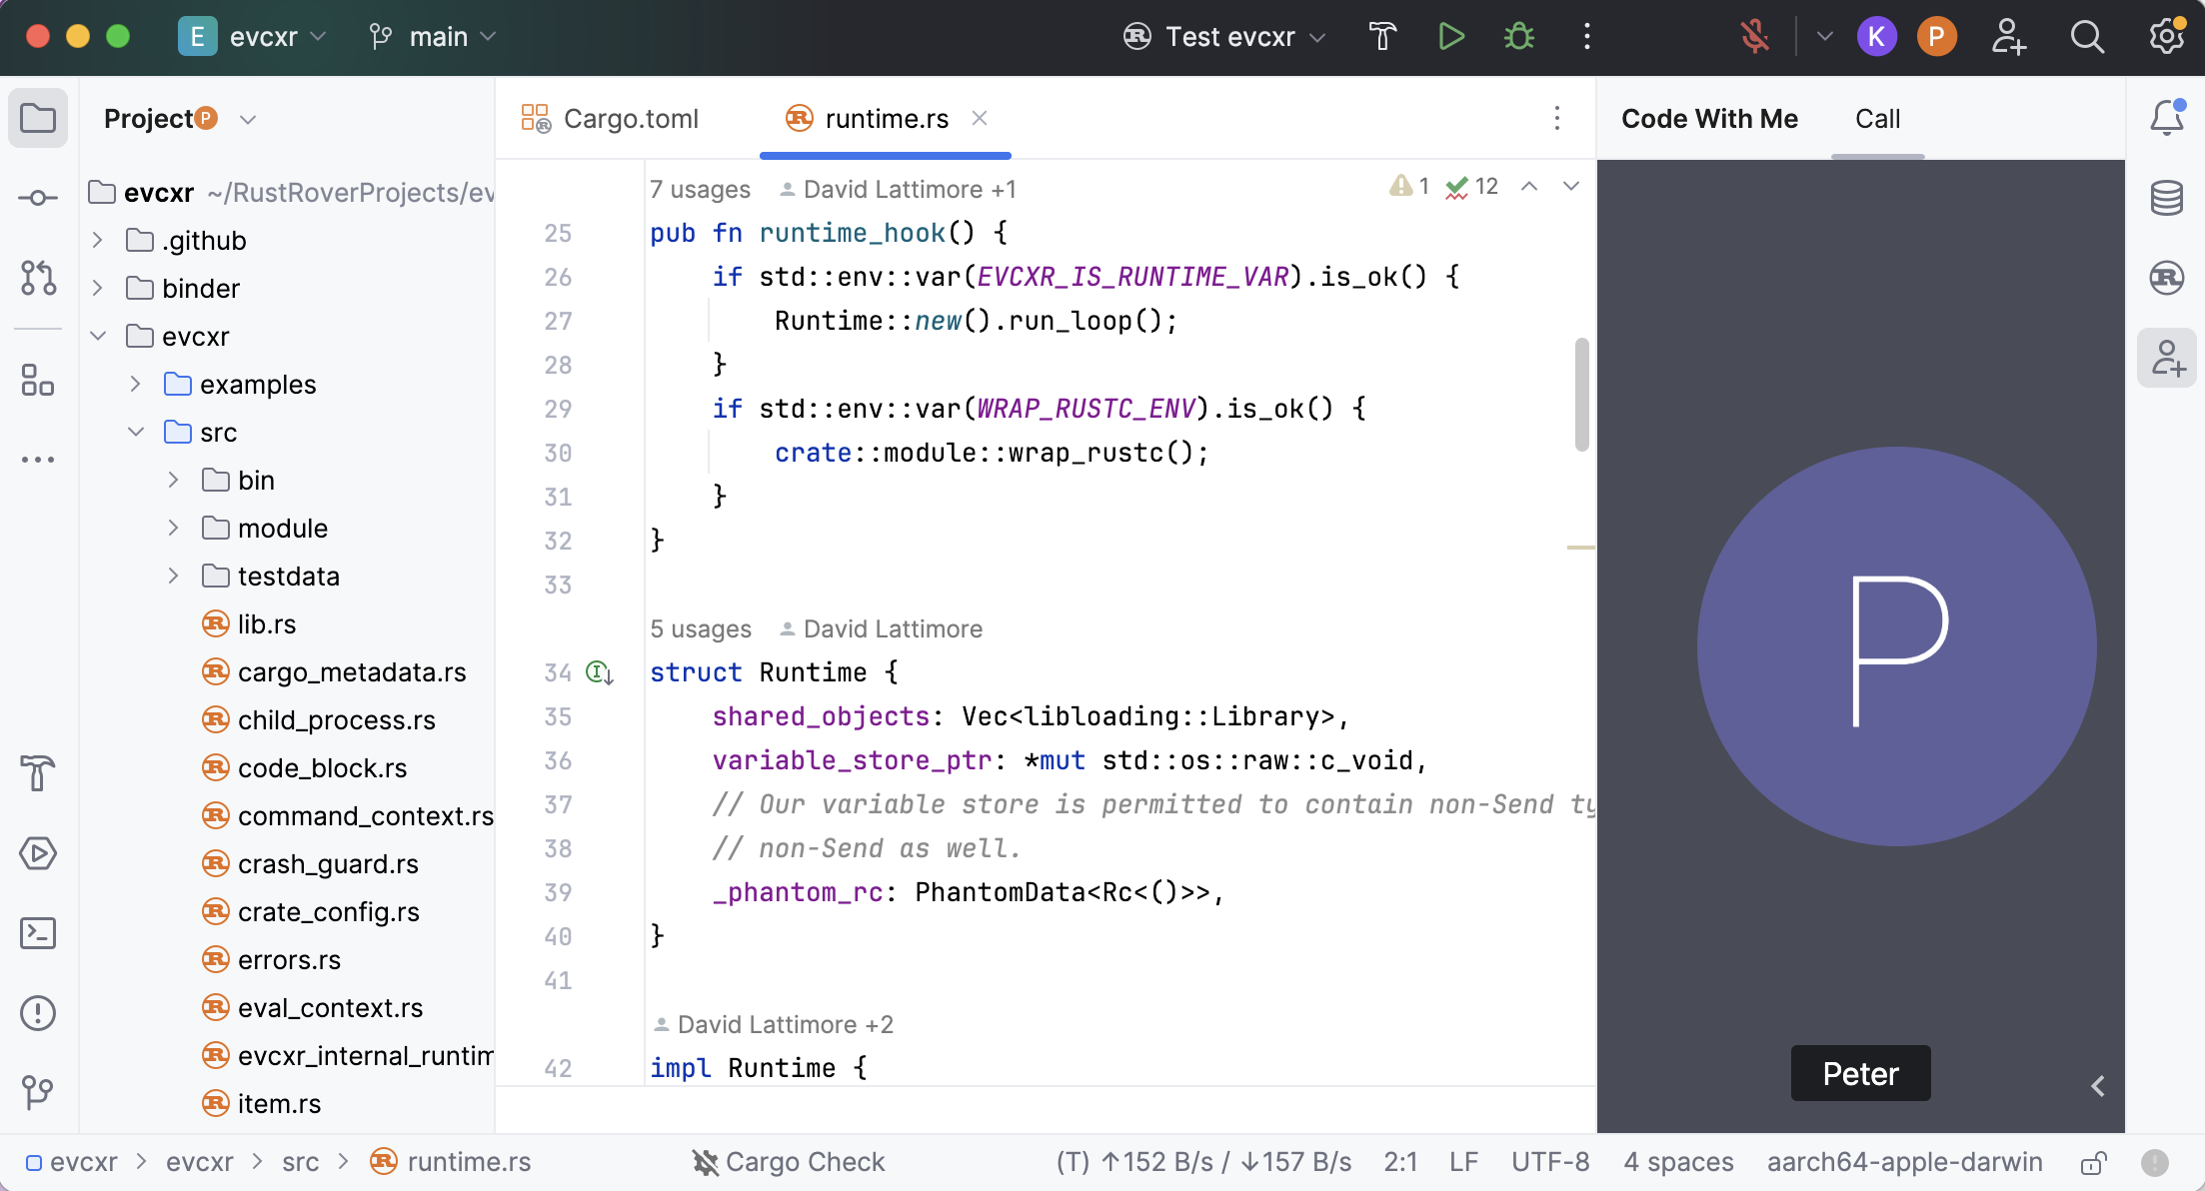This screenshot has width=2205, height=1191.
Task: Open the Database panel on the right
Action: tap(2167, 198)
